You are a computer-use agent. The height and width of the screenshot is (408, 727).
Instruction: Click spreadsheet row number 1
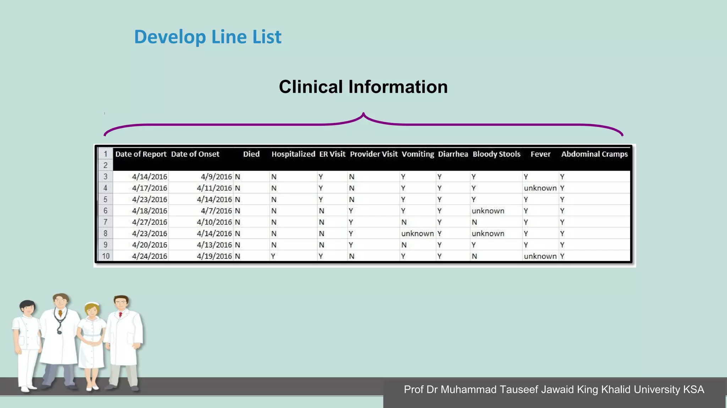tap(105, 154)
